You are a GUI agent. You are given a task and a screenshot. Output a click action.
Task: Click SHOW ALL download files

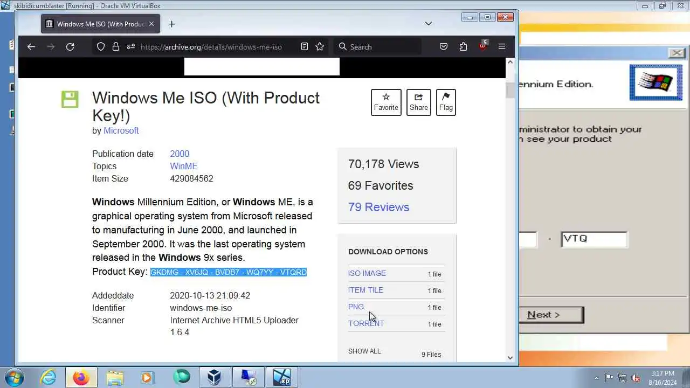(x=364, y=351)
